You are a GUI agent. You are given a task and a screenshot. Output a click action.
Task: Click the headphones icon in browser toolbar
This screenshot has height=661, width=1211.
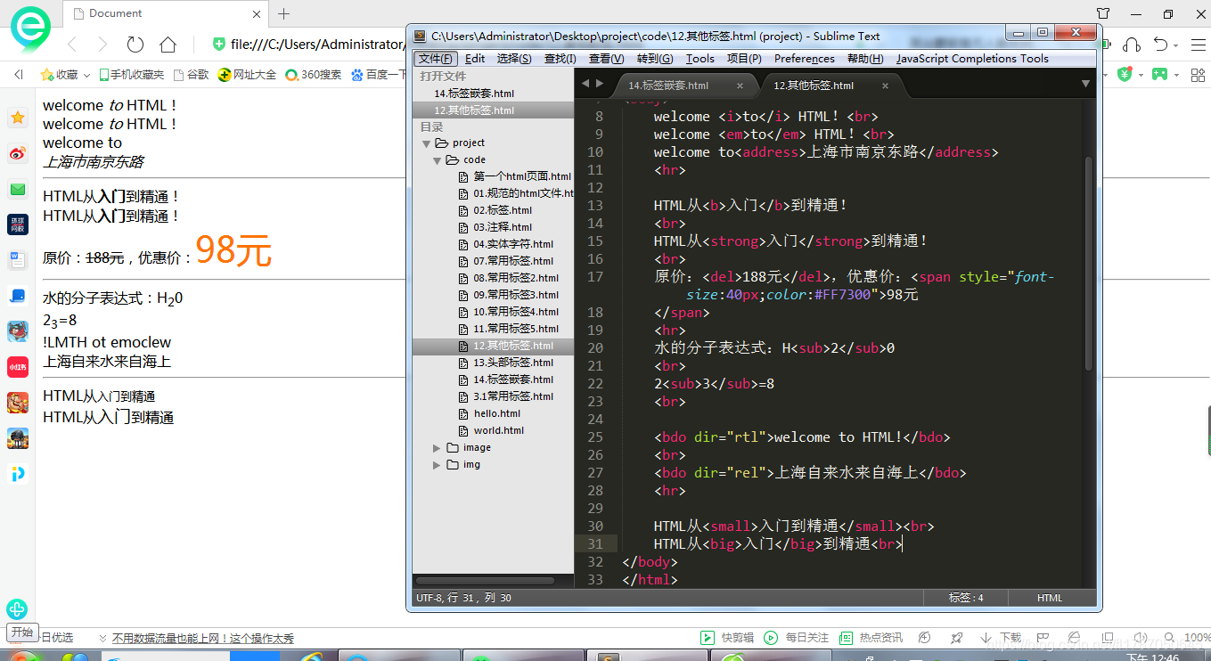pyautogui.click(x=1132, y=44)
